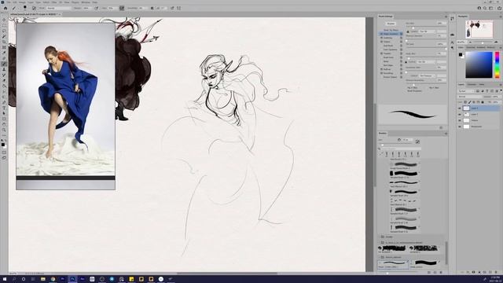Click lock transparent pixels icon in Layers
Viewport: 503px width, 283px height.
[x=466, y=102]
